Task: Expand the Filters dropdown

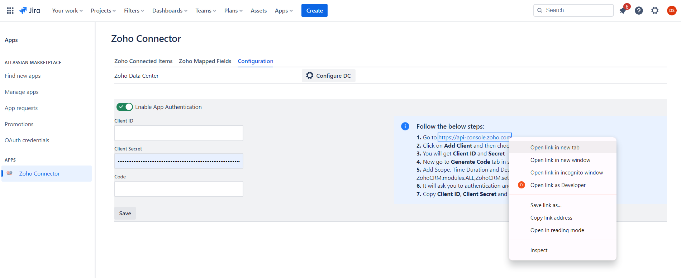Action: pos(134,11)
